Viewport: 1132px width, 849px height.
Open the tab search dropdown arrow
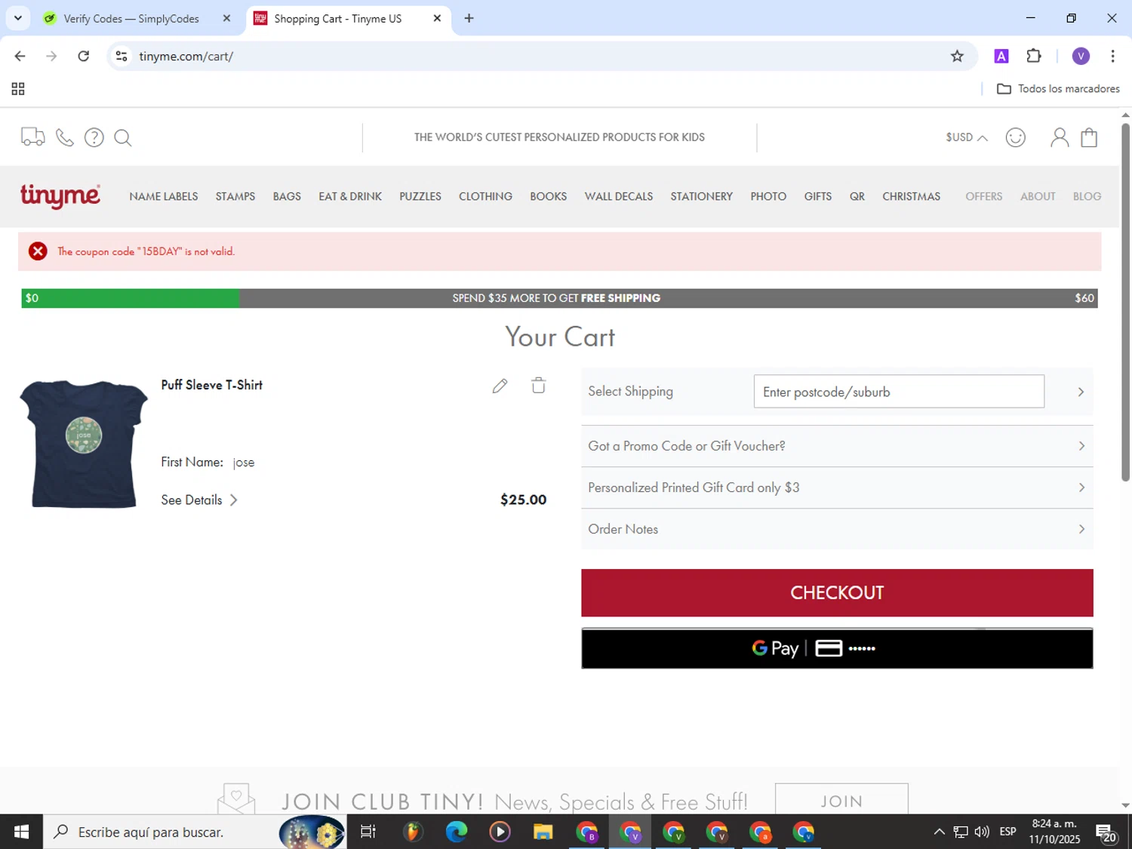point(18,18)
